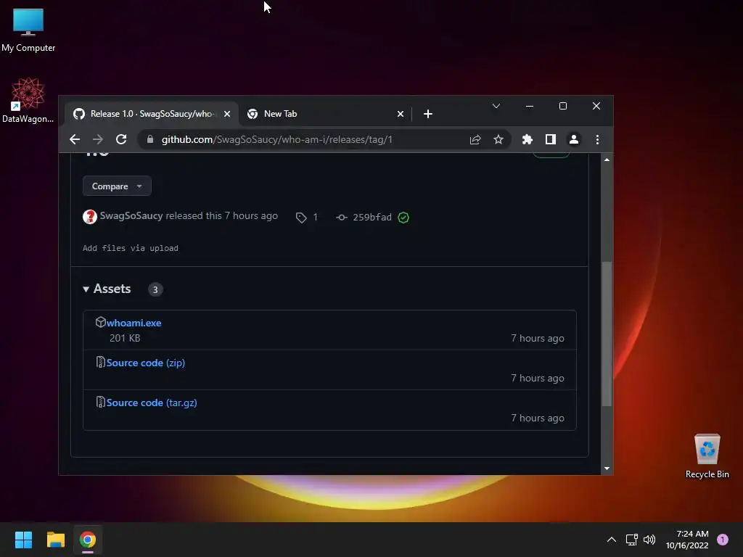Click the Assets count badge 3

coord(155,289)
